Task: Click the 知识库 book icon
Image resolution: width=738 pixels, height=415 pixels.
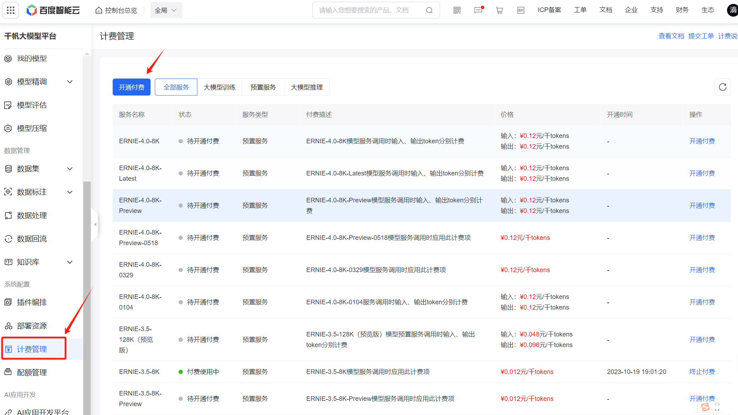Action: pyautogui.click(x=8, y=263)
